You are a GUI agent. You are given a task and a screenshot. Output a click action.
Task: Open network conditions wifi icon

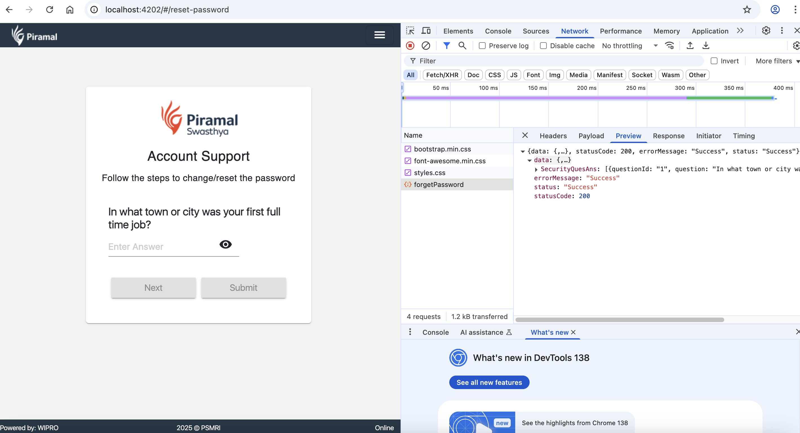tap(669, 46)
